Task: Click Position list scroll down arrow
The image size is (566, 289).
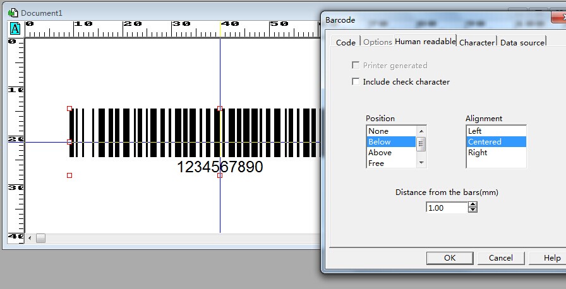Action: coord(421,163)
